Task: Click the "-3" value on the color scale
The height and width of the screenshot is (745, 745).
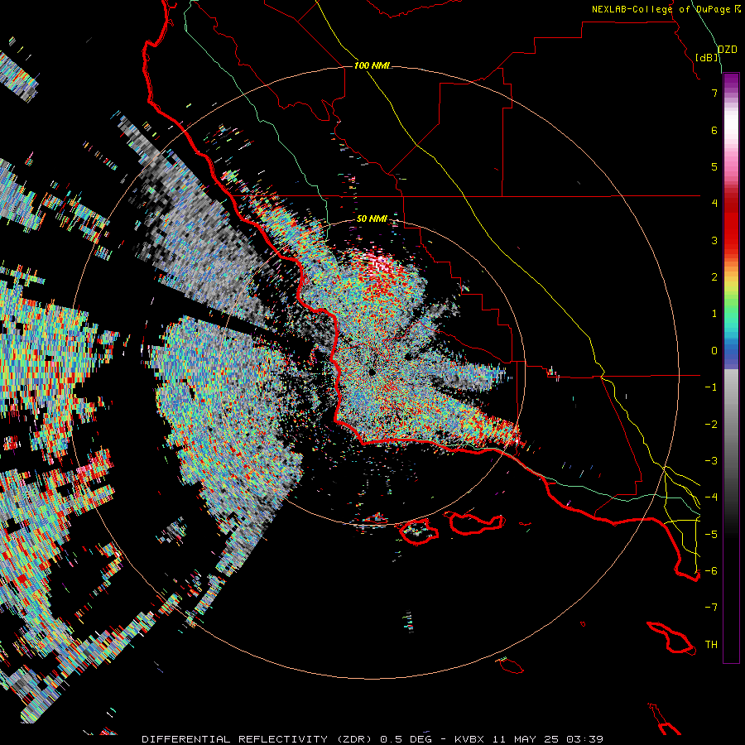Action: (711, 461)
